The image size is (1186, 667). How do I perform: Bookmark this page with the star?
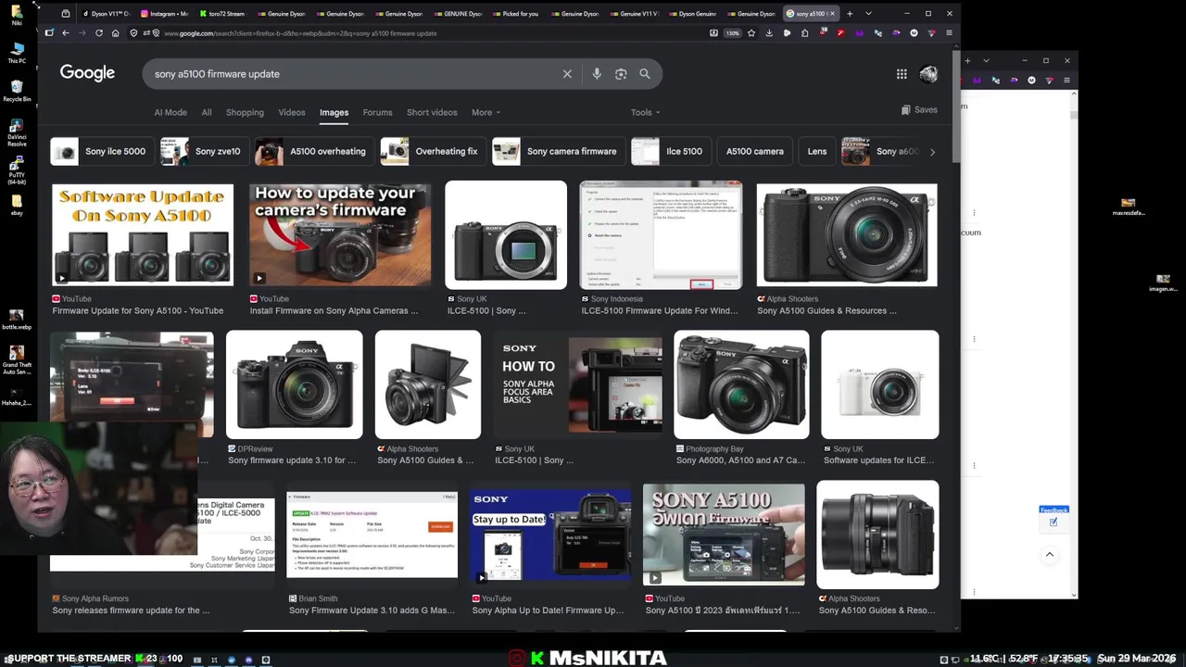(x=751, y=33)
